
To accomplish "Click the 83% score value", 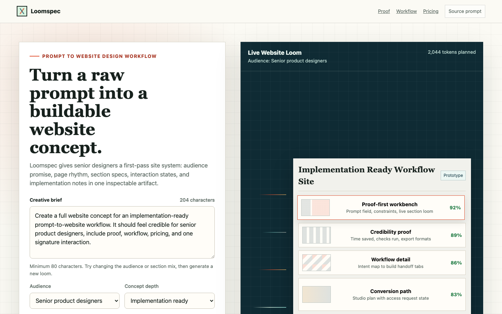I will pyautogui.click(x=456, y=294).
